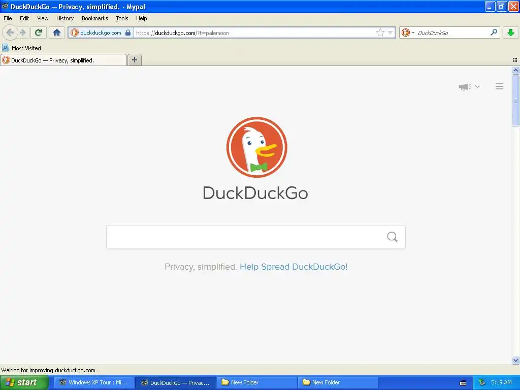This screenshot has width=520, height=390.
Task: Expand the URL history dropdown arrow
Action: tap(391, 32)
